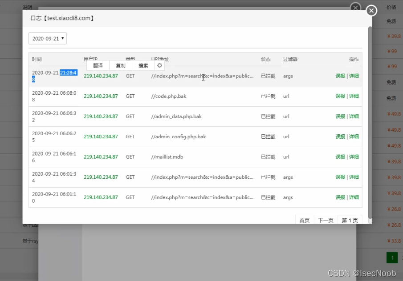
Task: Click the highlighted time 21:28:48
Action: coord(68,73)
